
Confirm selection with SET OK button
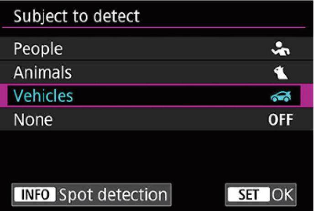261,195
